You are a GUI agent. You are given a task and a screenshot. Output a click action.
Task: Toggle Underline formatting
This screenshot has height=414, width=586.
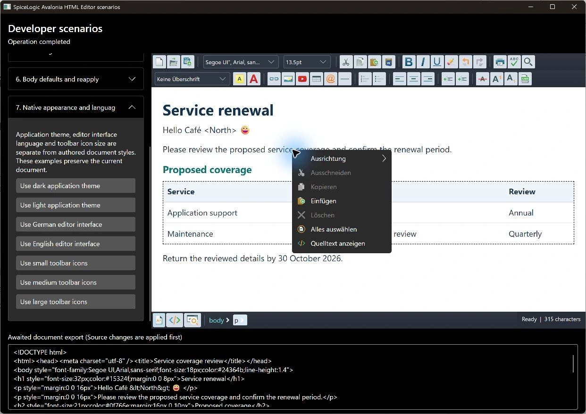pyautogui.click(x=437, y=62)
